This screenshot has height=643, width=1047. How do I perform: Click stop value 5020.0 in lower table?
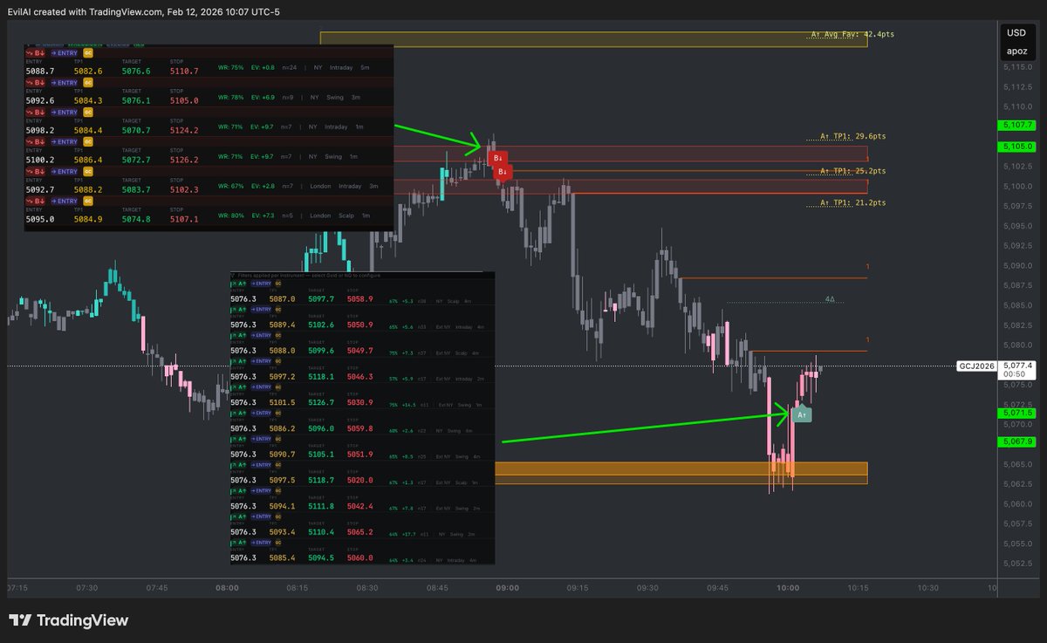point(359,480)
